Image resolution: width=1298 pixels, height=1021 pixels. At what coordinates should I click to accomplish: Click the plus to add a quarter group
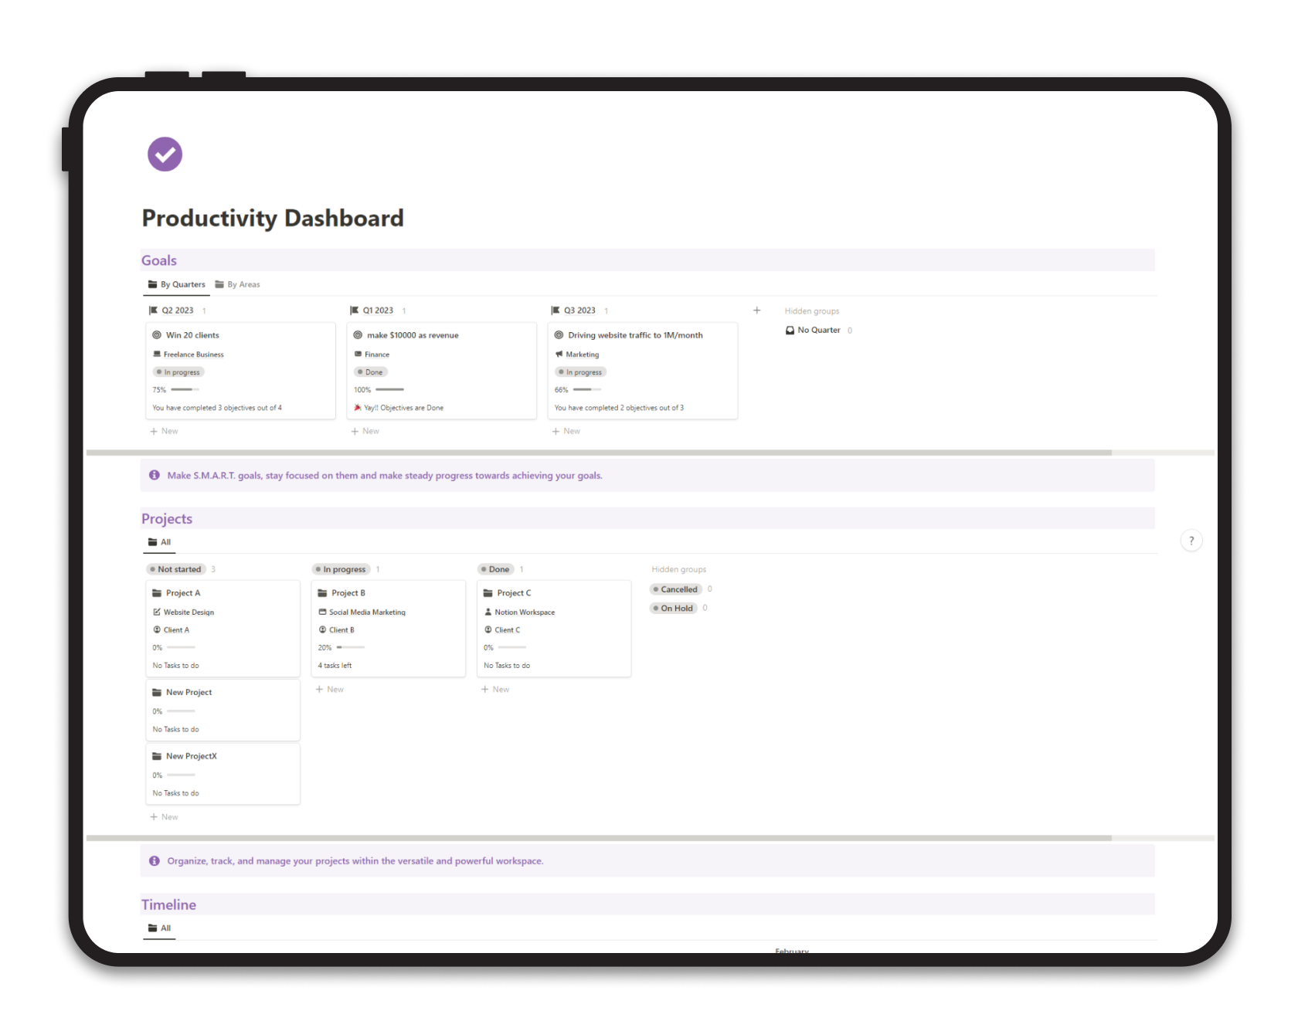pyautogui.click(x=756, y=310)
